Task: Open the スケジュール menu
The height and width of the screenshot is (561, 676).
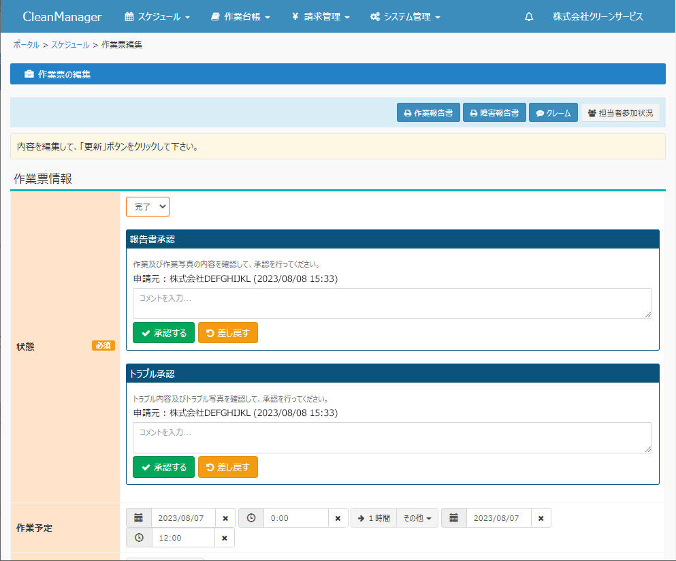Action: coord(157,17)
